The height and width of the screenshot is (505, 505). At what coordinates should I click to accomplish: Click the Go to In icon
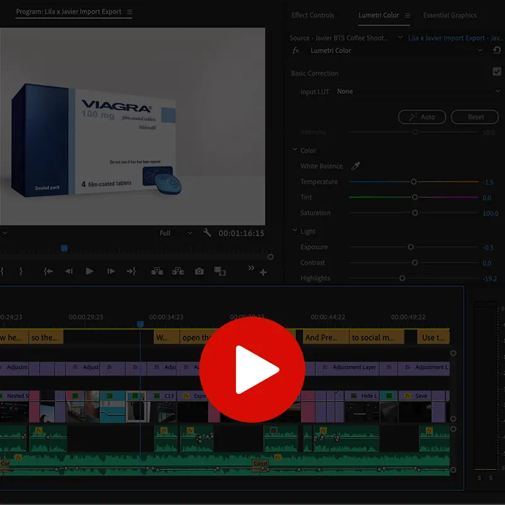click(48, 271)
